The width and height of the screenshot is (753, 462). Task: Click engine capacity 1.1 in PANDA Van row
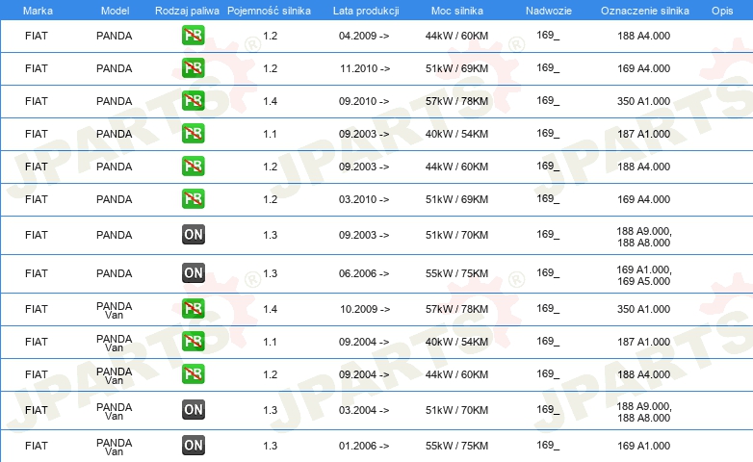pos(270,342)
